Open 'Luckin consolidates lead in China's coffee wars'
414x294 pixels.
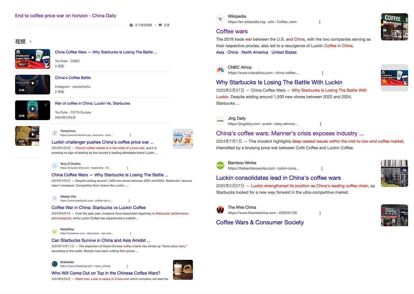pyautogui.click(x=278, y=178)
